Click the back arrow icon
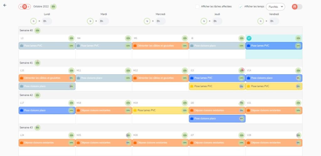This screenshot has width=321, height=156. coord(5,5)
